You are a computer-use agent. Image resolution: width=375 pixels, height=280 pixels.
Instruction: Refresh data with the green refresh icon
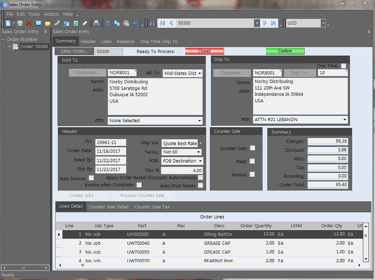(76, 23)
